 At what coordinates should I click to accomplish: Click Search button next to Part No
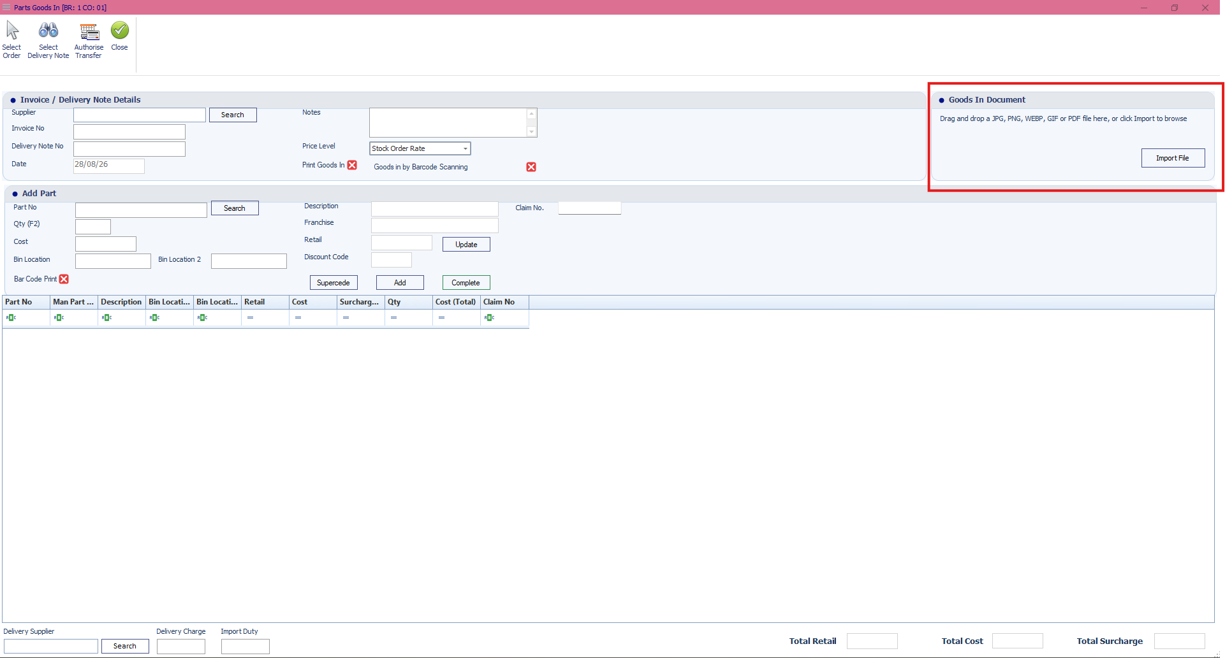[x=235, y=208]
